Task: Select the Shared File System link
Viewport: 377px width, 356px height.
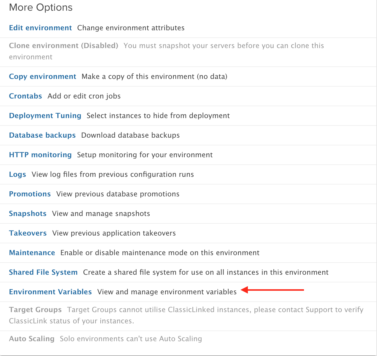Action: click(x=43, y=272)
